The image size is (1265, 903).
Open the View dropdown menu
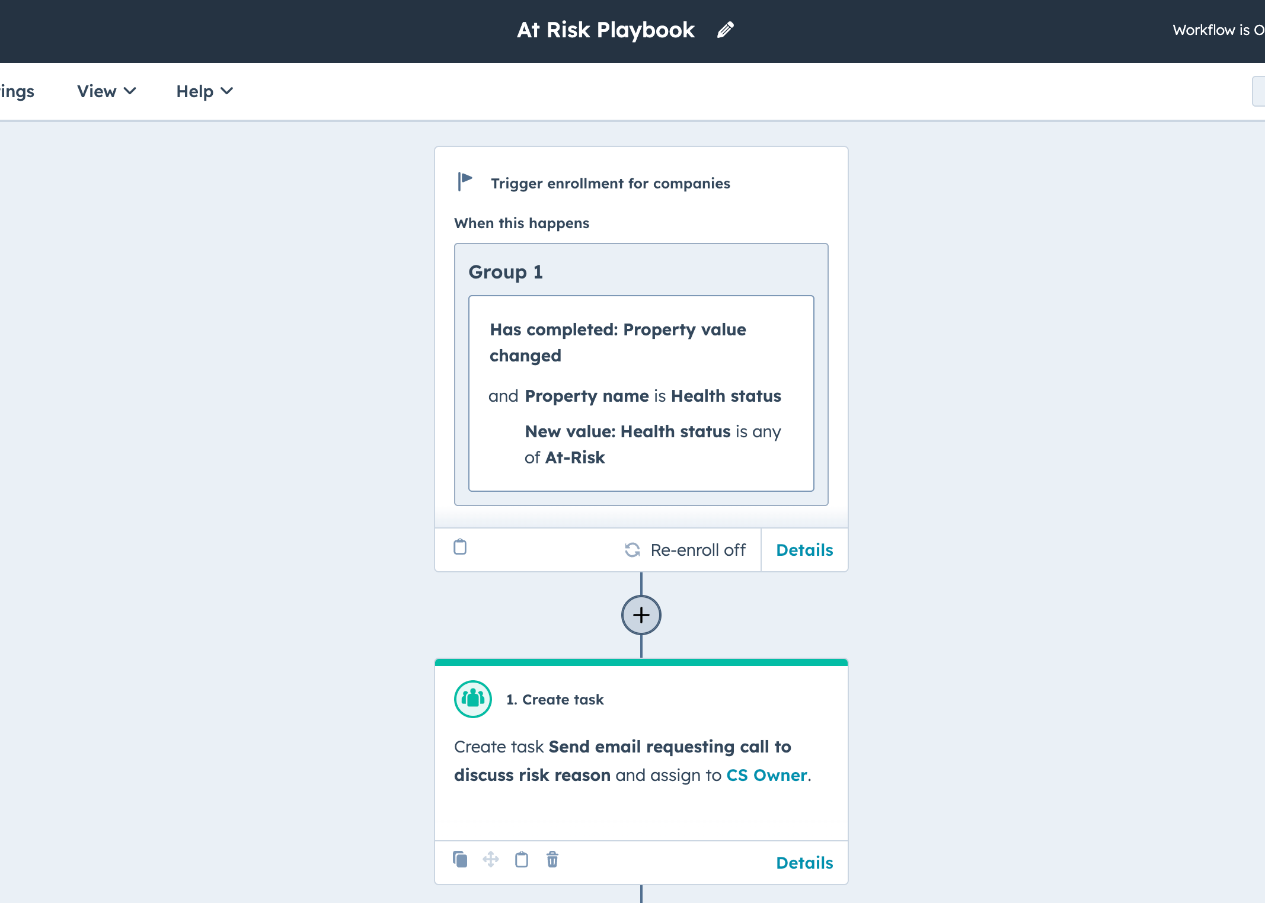107,91
